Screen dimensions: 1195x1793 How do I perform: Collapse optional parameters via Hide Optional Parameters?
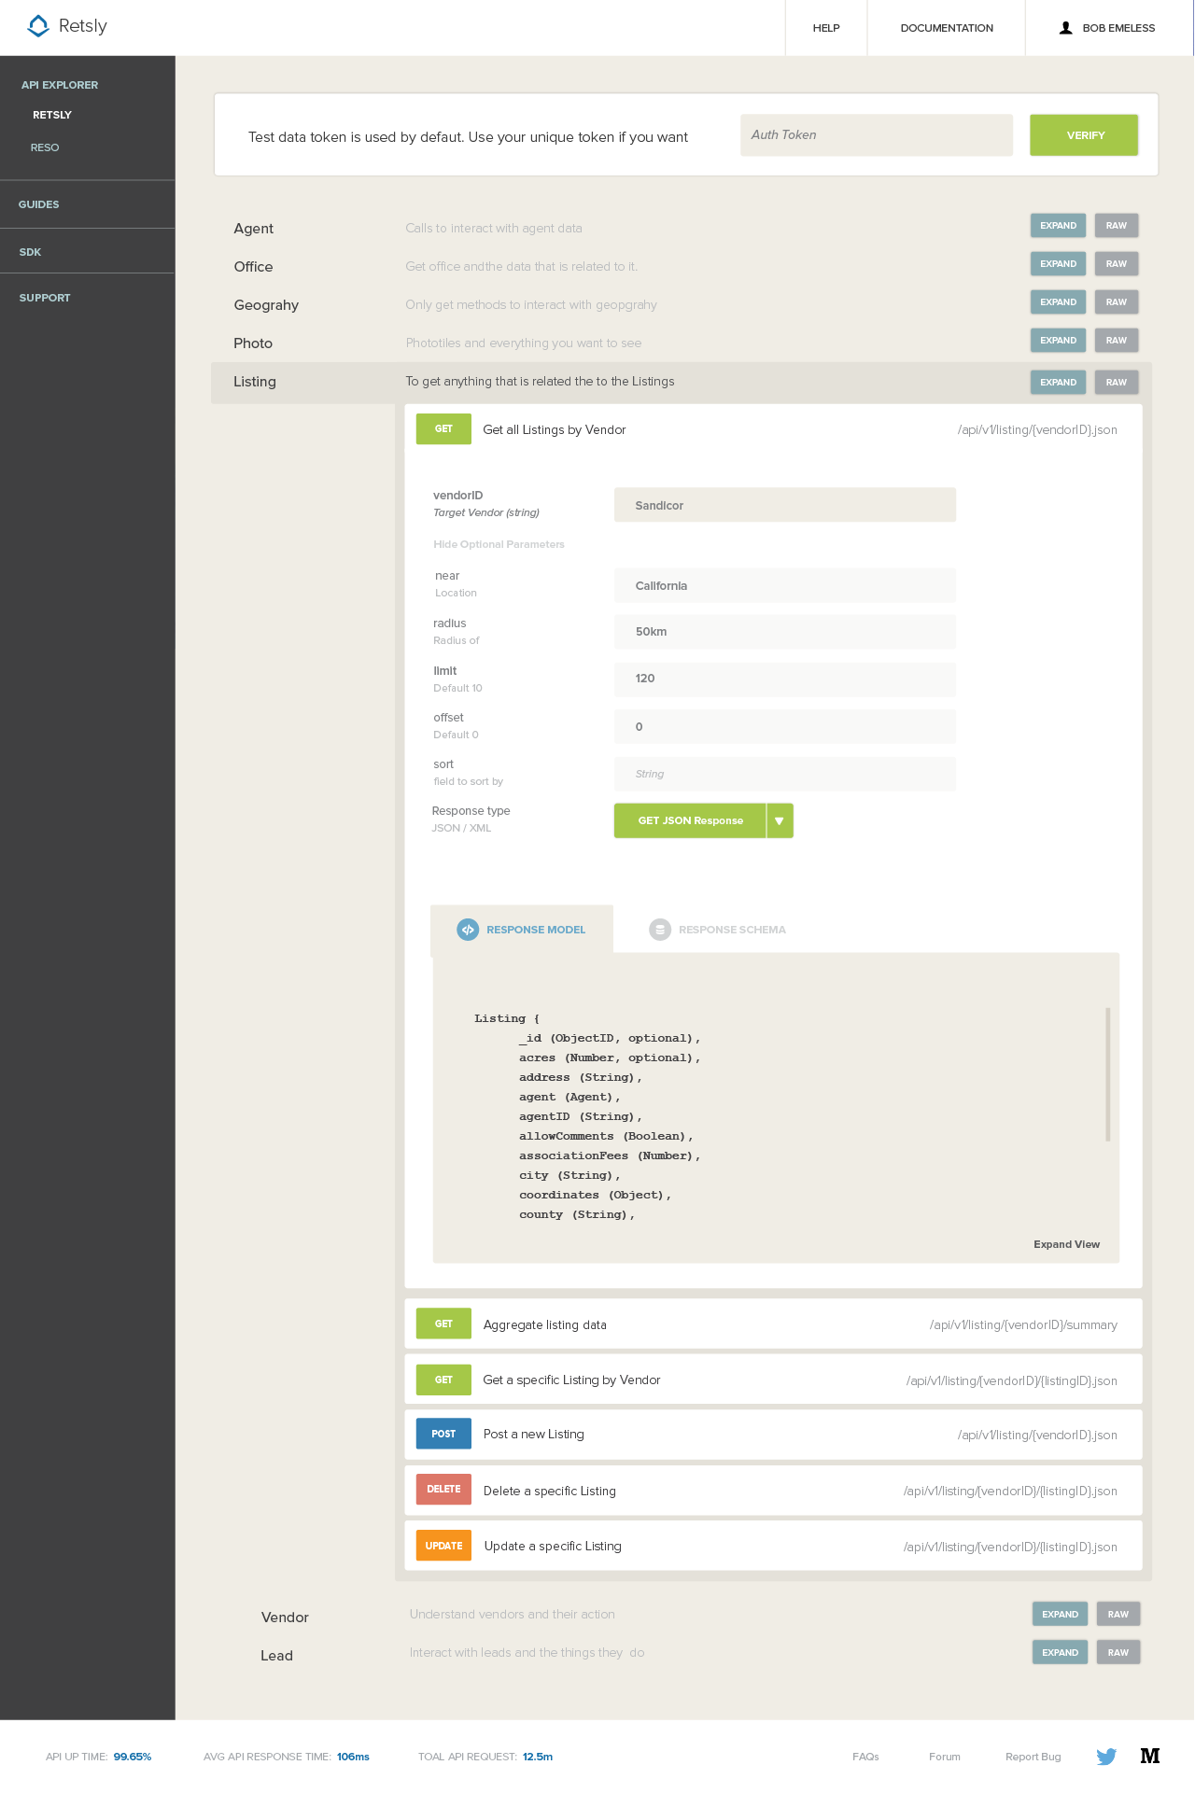(x=499, y=544)
